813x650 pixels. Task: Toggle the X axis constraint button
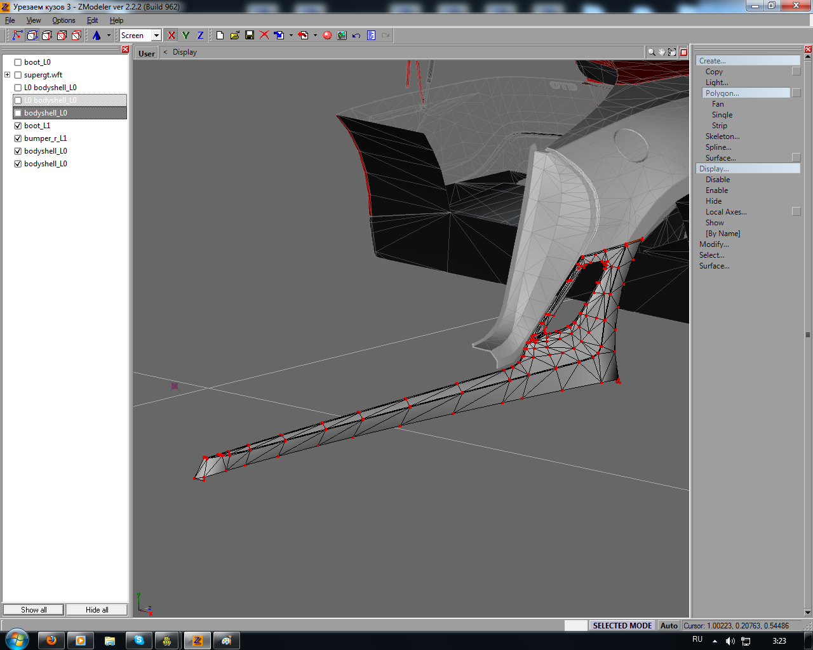[x=171, y=36]
